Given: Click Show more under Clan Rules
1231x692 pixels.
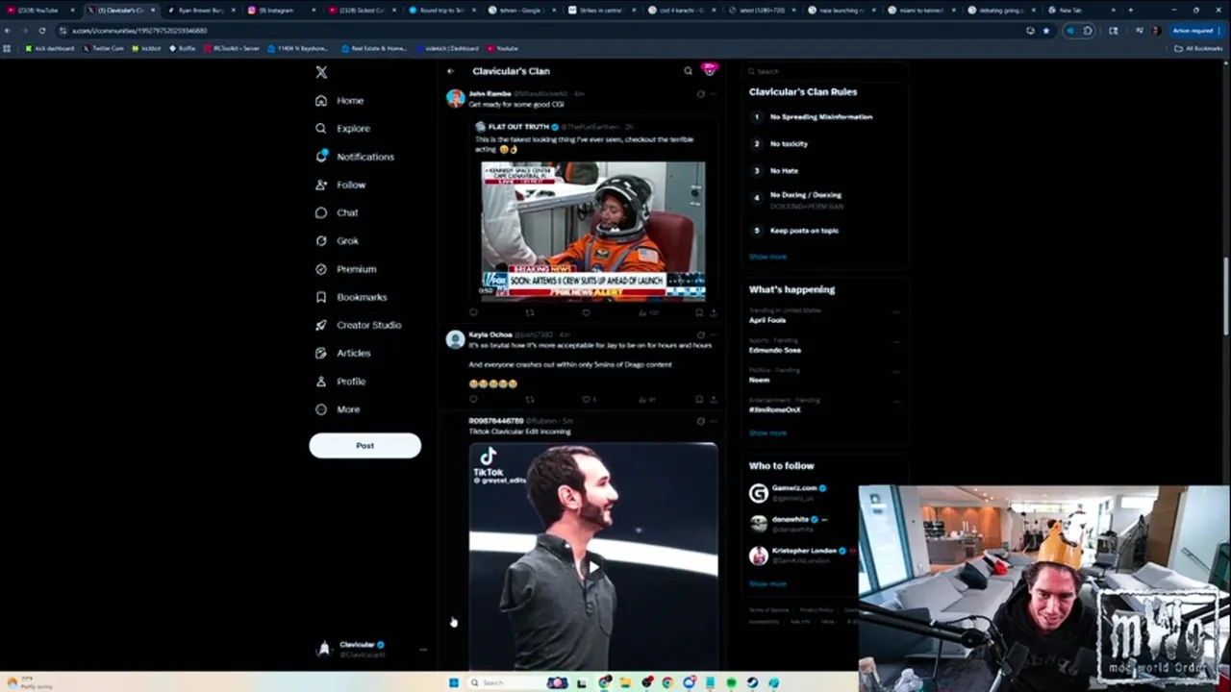Looking at the screenshot, I should 767,257.
